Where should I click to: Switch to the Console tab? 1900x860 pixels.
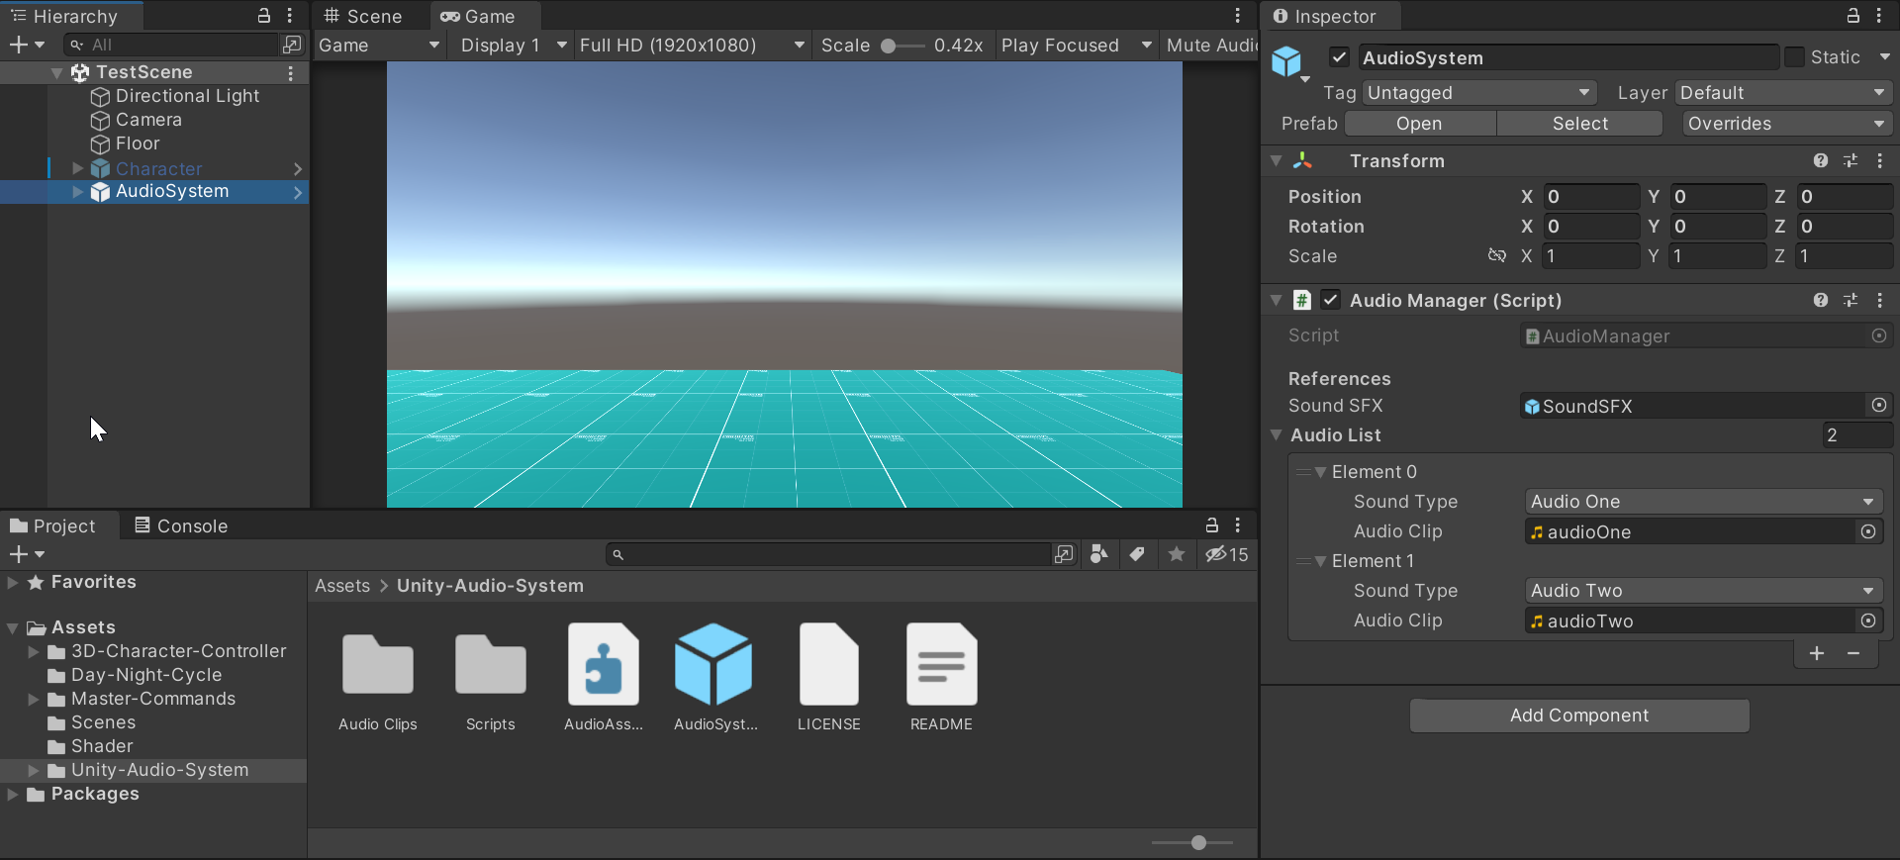[181, 526]
